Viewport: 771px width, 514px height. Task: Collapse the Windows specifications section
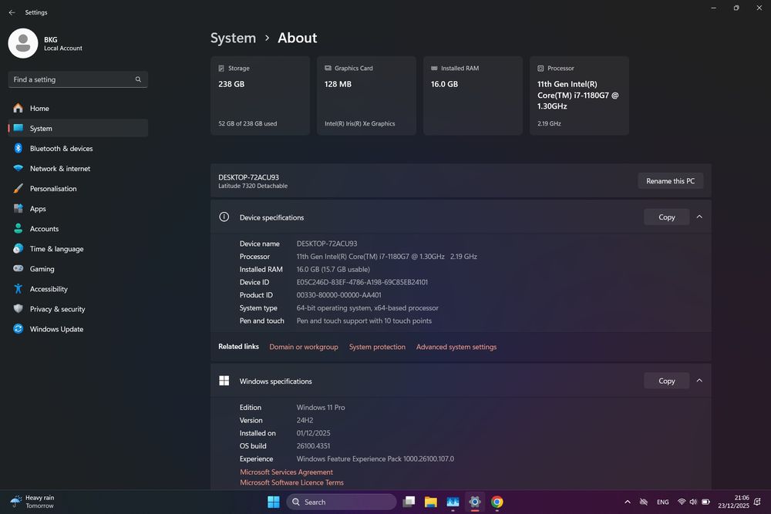tap(699, 381)
